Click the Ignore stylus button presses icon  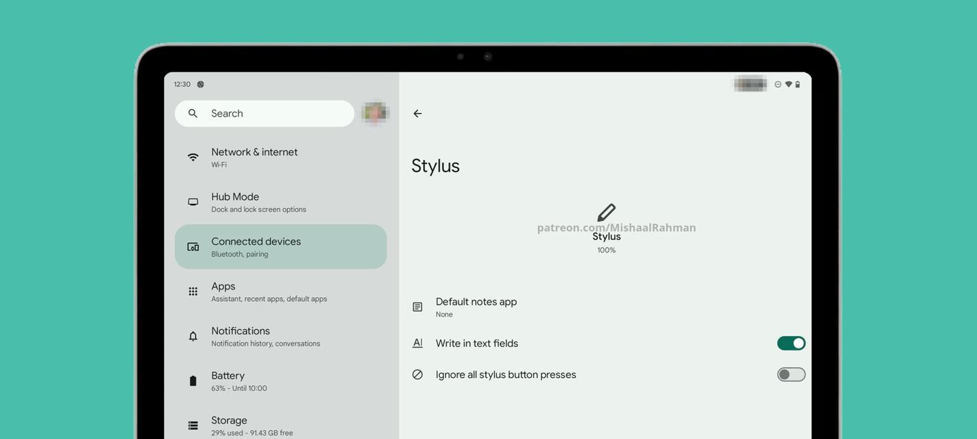[x=417, y=375]
